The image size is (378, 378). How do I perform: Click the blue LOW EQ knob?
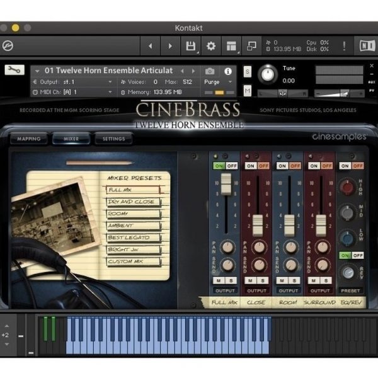pyautogui.click(x=347, y=238)
